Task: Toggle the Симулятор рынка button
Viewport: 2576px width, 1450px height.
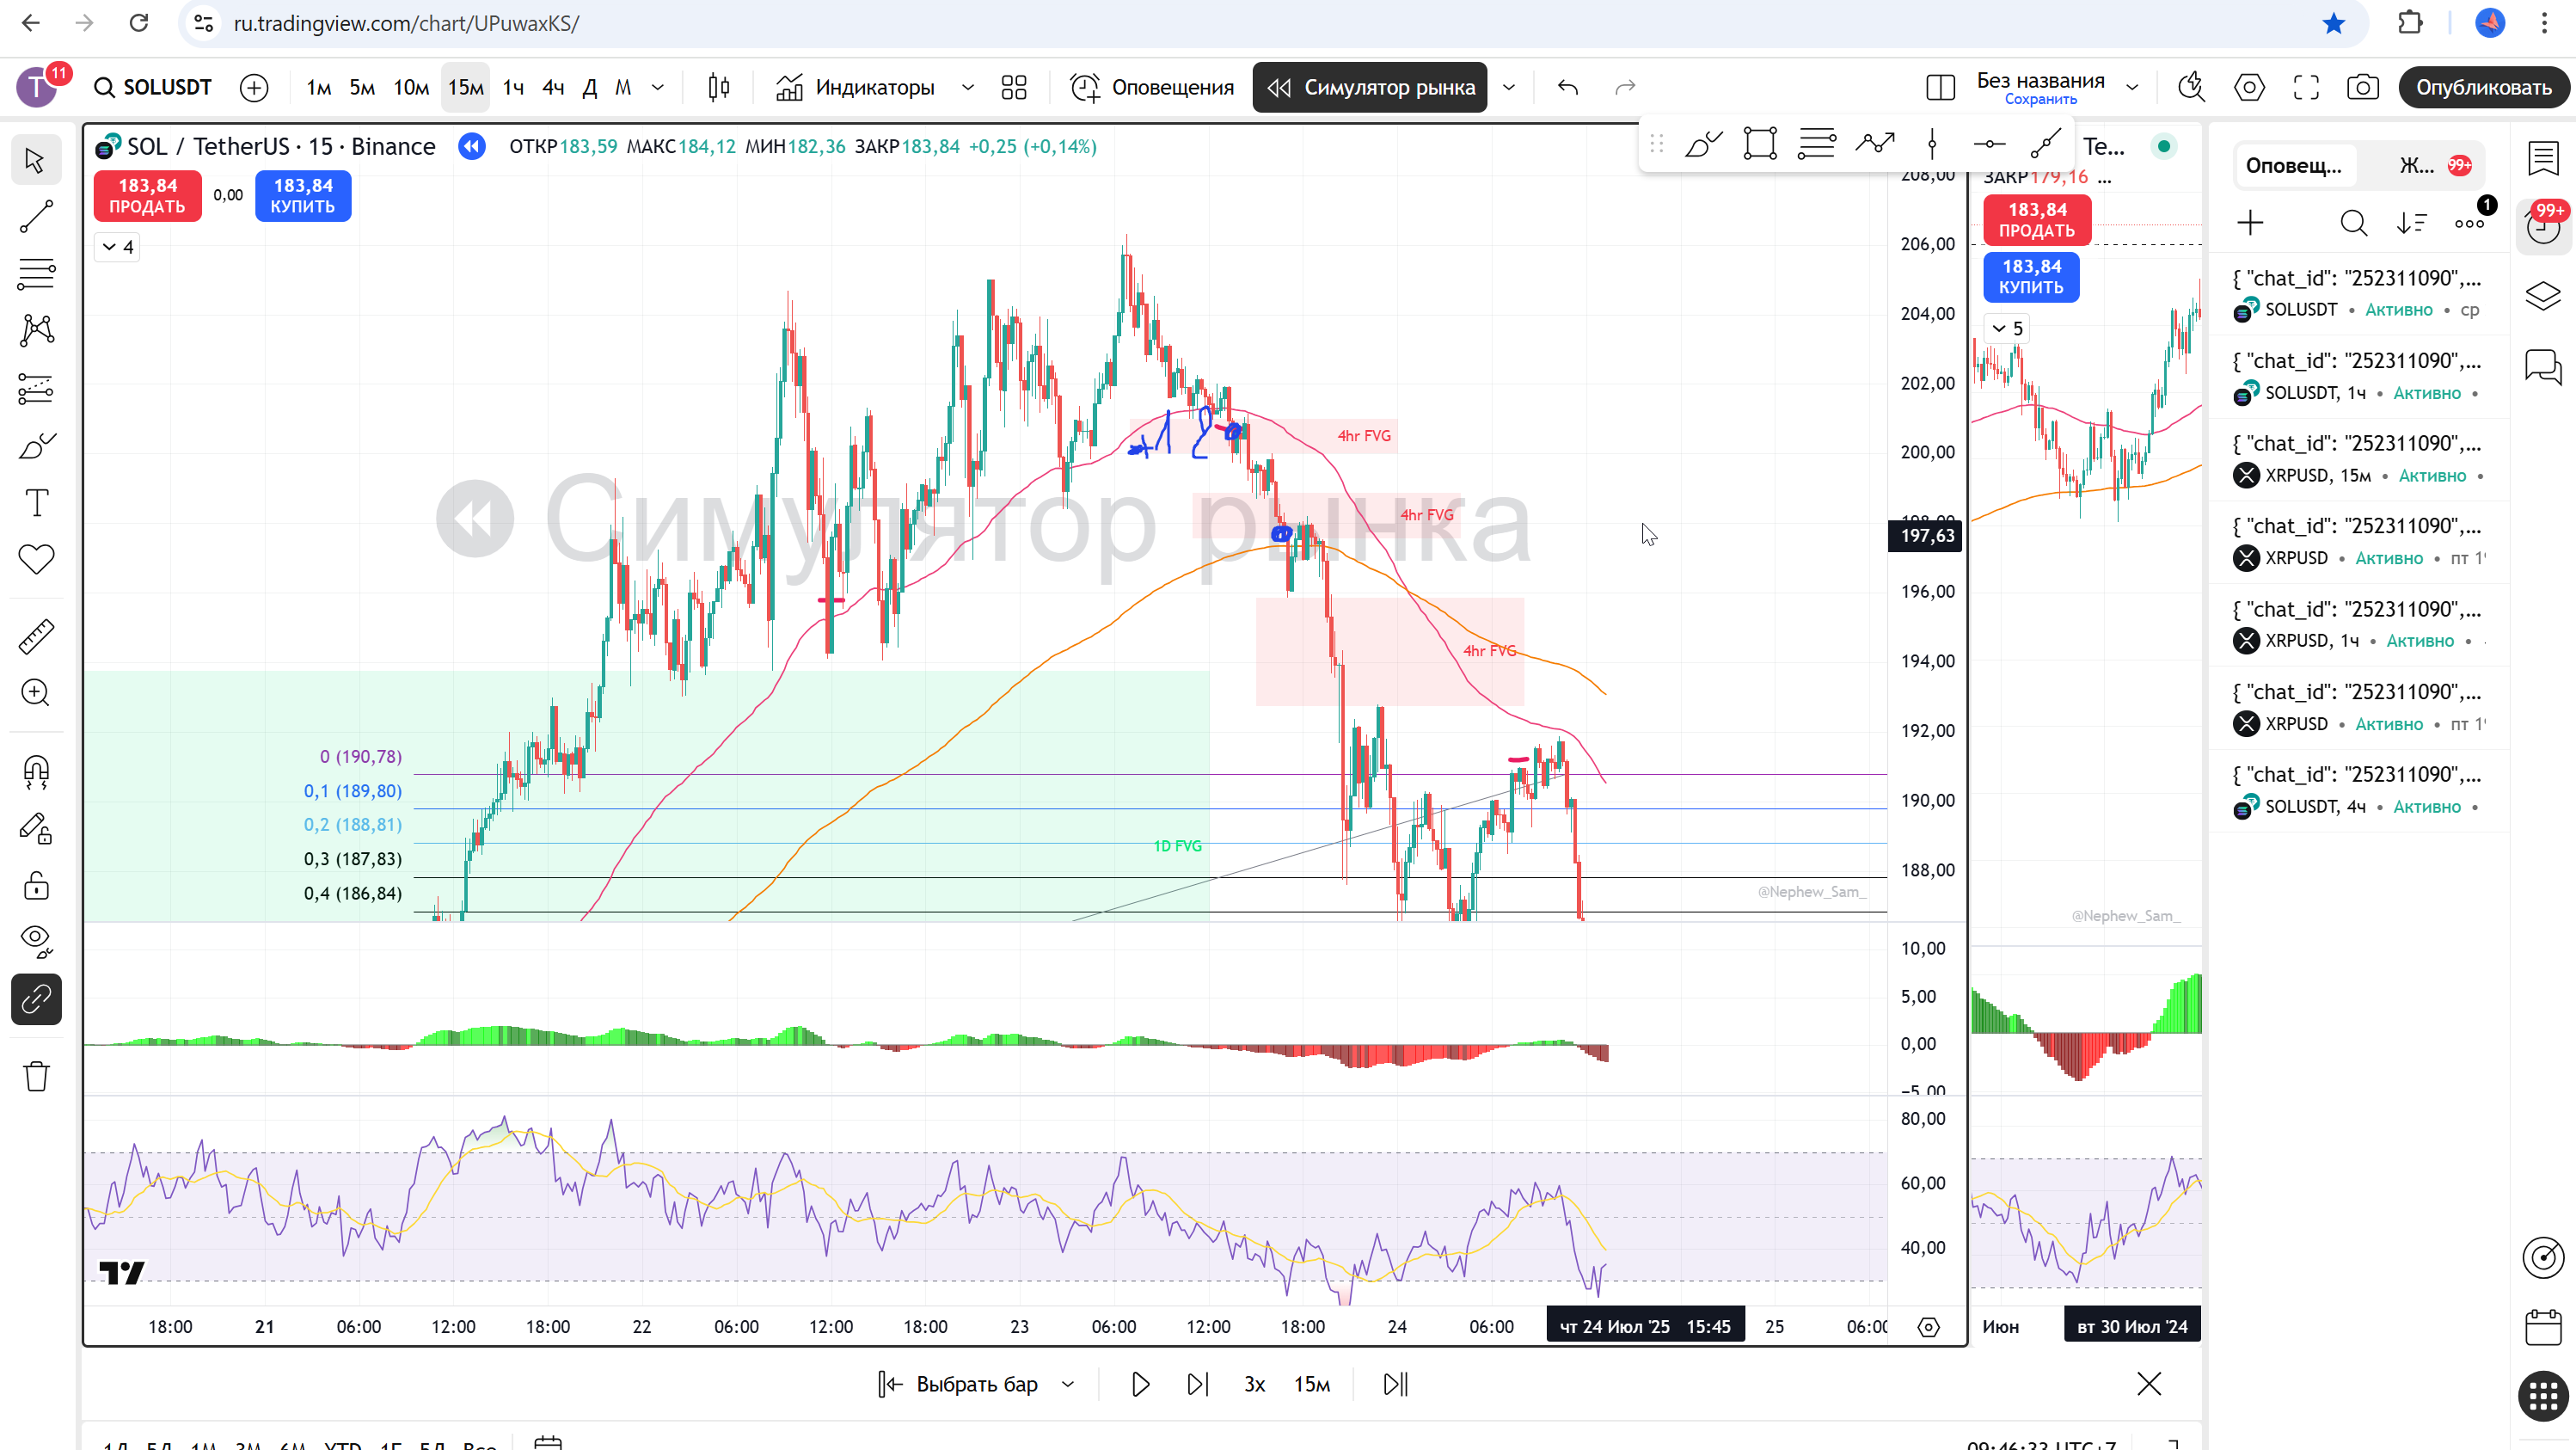Action: (1370, 88)
